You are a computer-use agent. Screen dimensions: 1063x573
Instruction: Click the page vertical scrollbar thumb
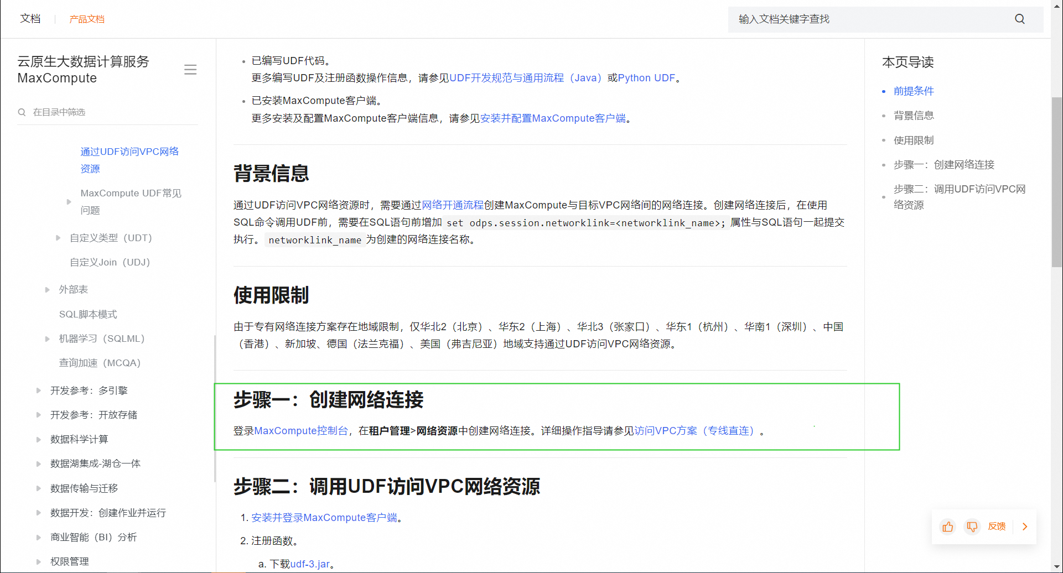(1057, 183)
